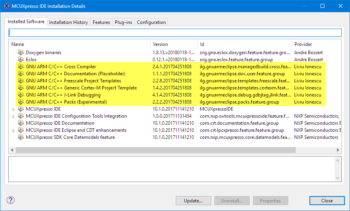Sort list by the Id column header
This screenshot has height=211, width=350.
click(245, 44)
